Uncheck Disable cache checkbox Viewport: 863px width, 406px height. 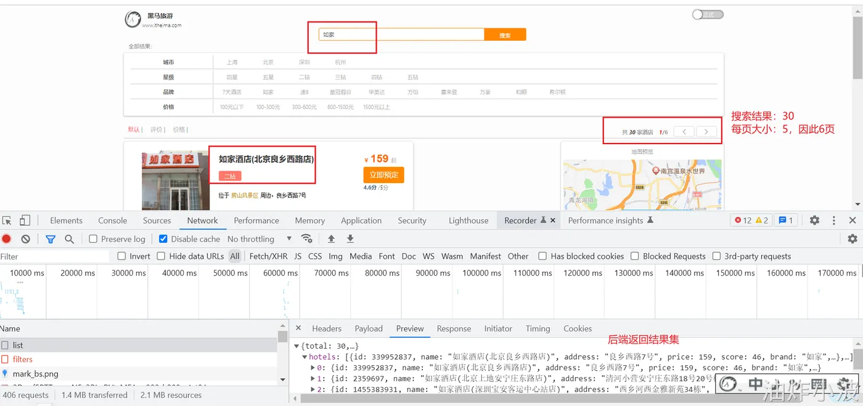163,239
